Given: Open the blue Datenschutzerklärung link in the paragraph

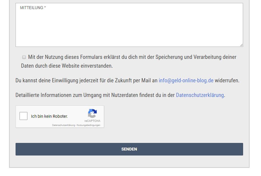Looking at the screenshot, I should pos(200,95).
